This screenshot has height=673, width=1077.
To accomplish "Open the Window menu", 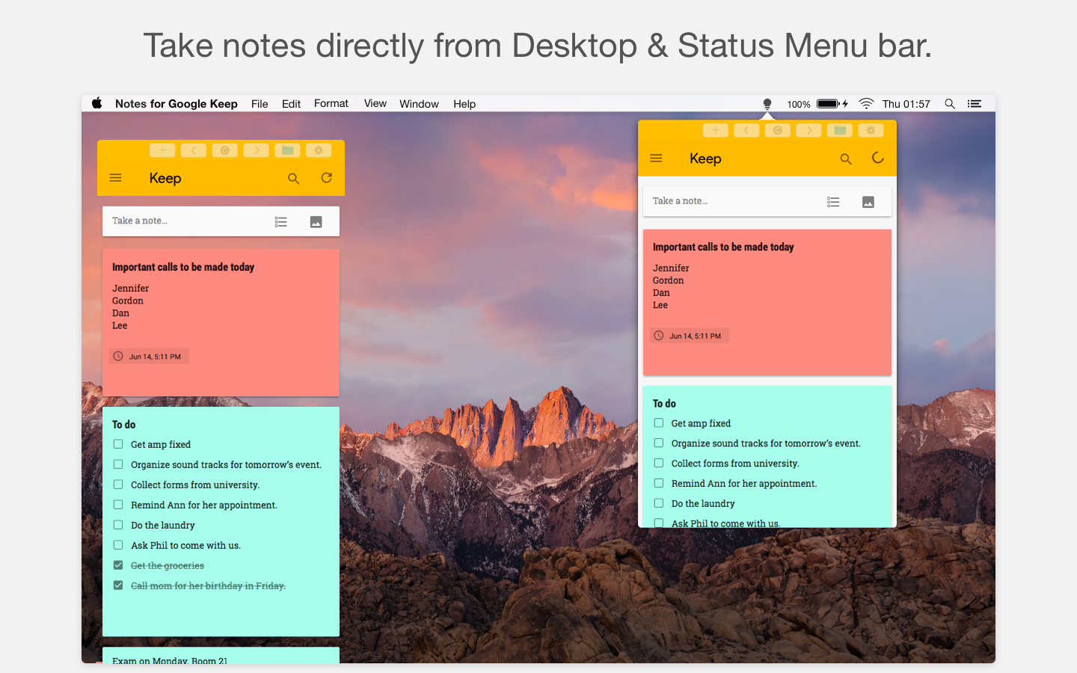I will pyautogui.click(x=419, y=104).
